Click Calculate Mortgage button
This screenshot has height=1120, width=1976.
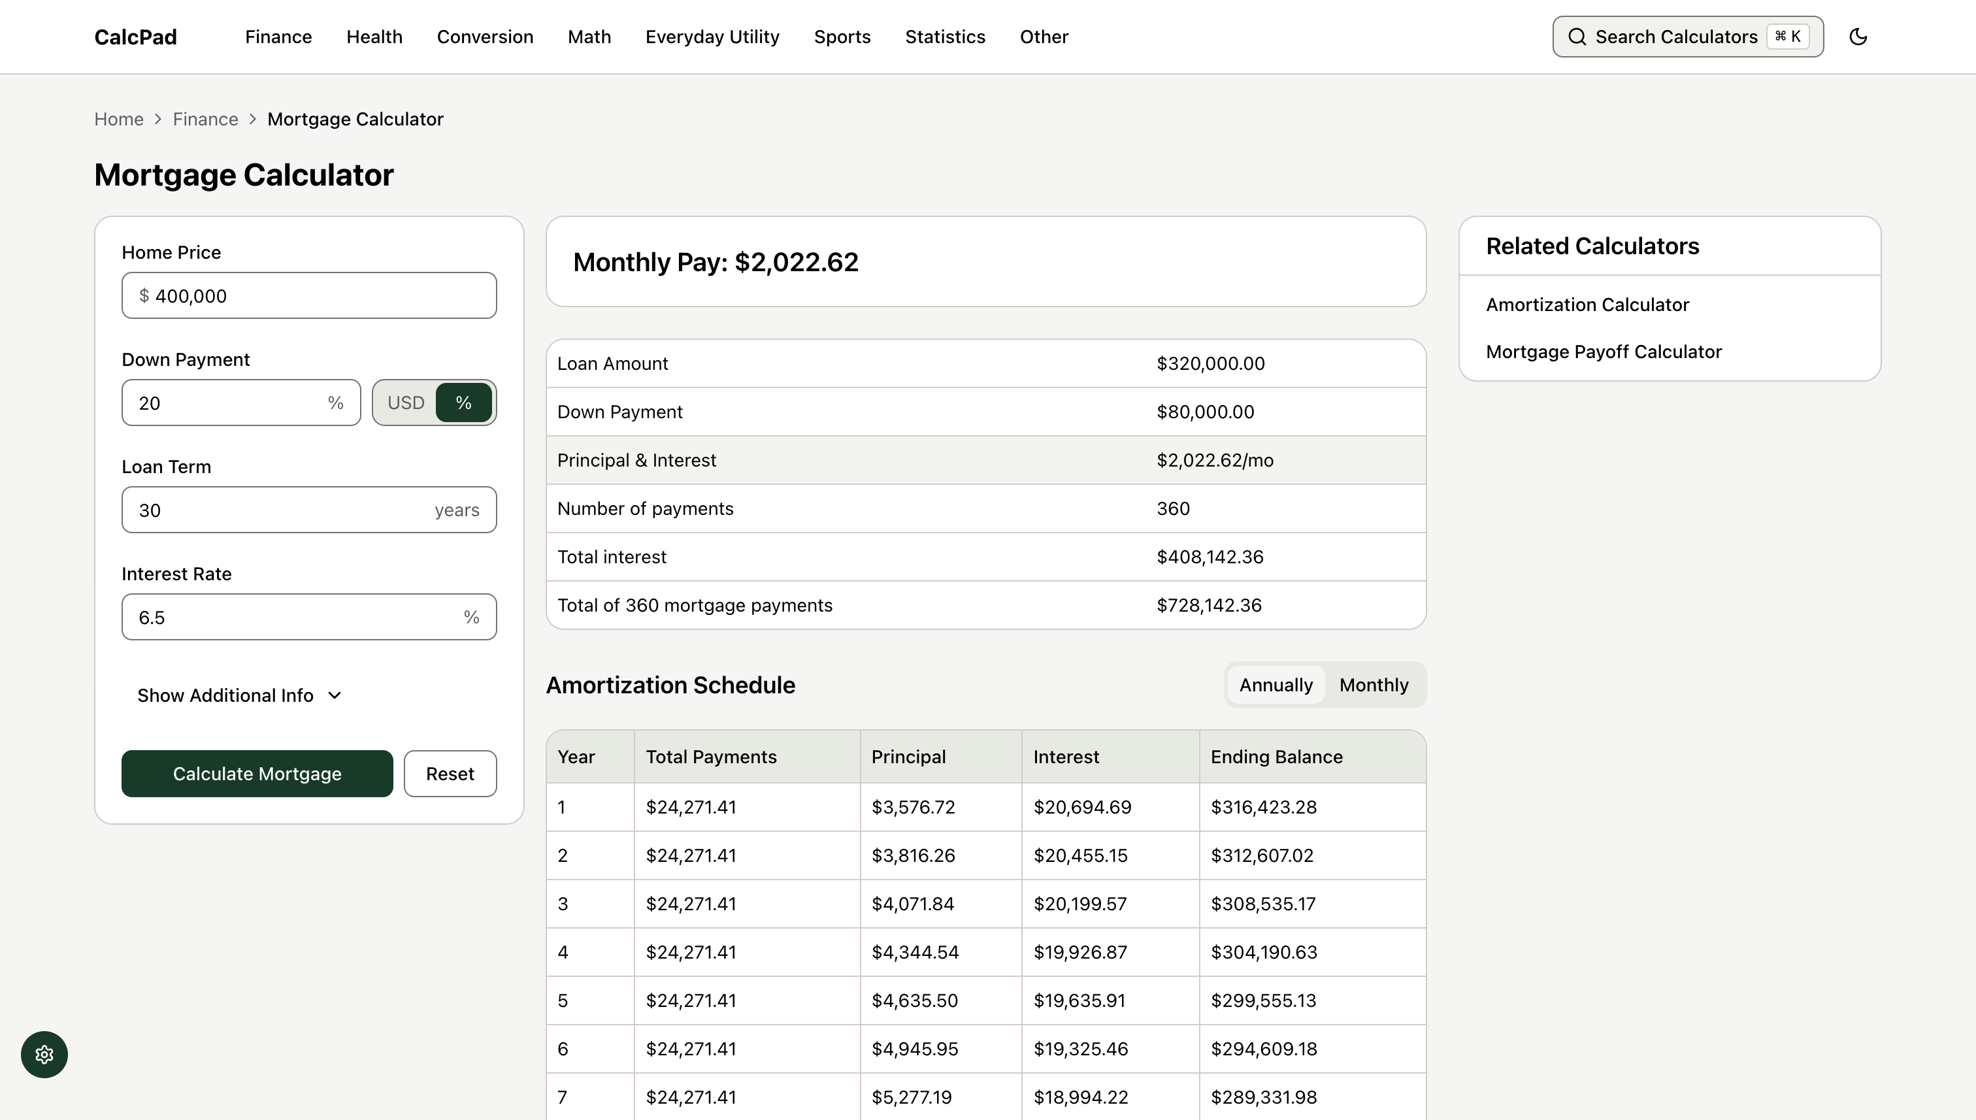click(x=257, y=774)
